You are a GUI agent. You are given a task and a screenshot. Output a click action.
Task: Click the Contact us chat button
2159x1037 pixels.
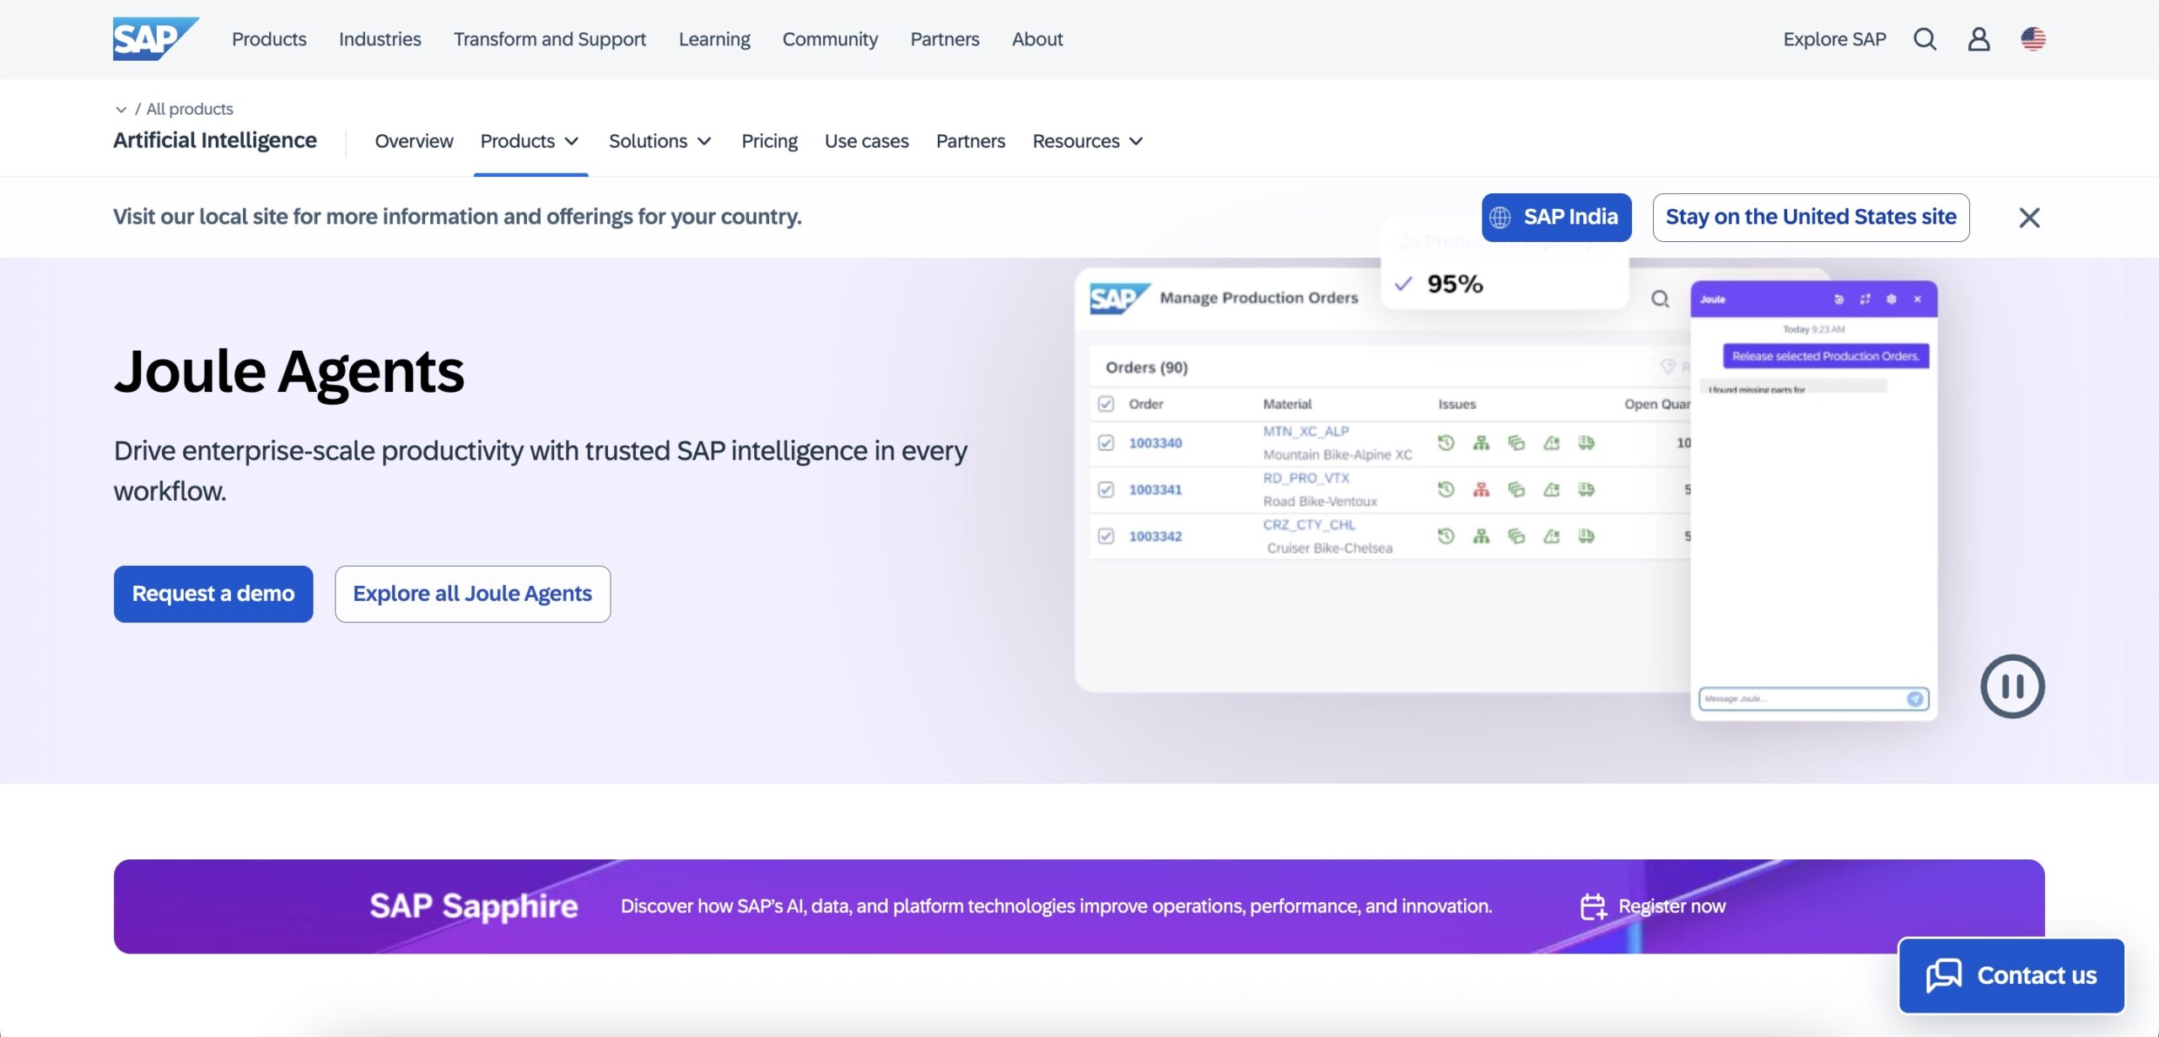pos(2011,975)
